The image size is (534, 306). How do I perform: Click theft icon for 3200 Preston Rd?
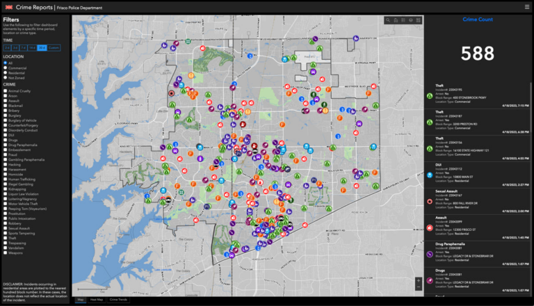pos(430,122)
